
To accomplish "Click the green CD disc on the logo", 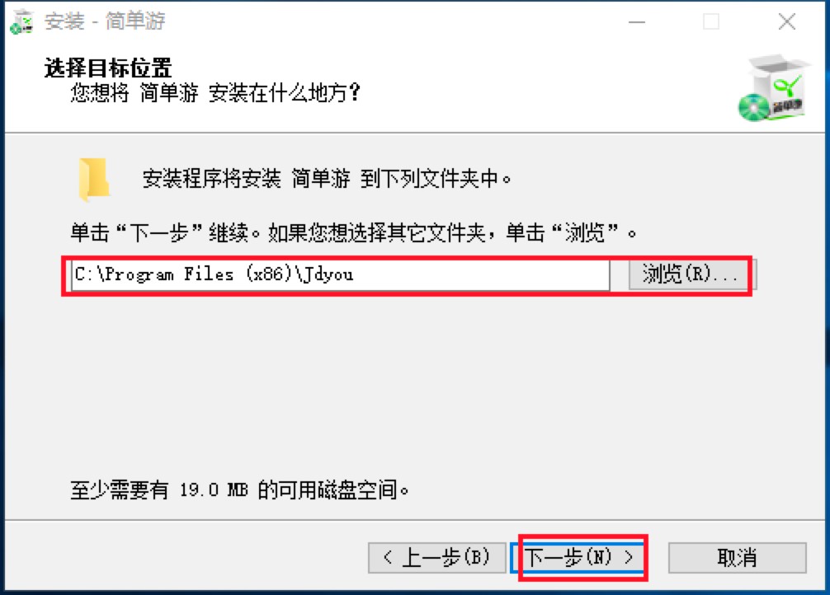I will [754, 107].
